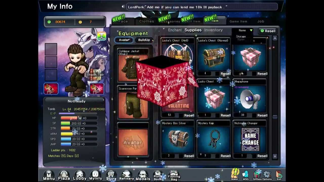Click the item list scrollbar thumb
The height and width of the screenshot is (182, 324).
(275, 117)
